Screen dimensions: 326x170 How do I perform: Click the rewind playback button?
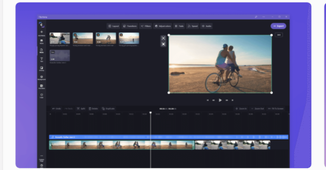tap(214, 100)
